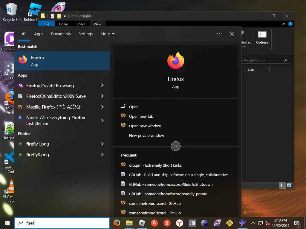The height and width of the screenshot is (229, 306).
Task: Expand Firefox Private Browsing result arrow
Action: coord(102,85)
